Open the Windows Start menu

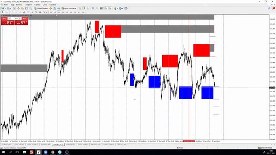(3, 152)
